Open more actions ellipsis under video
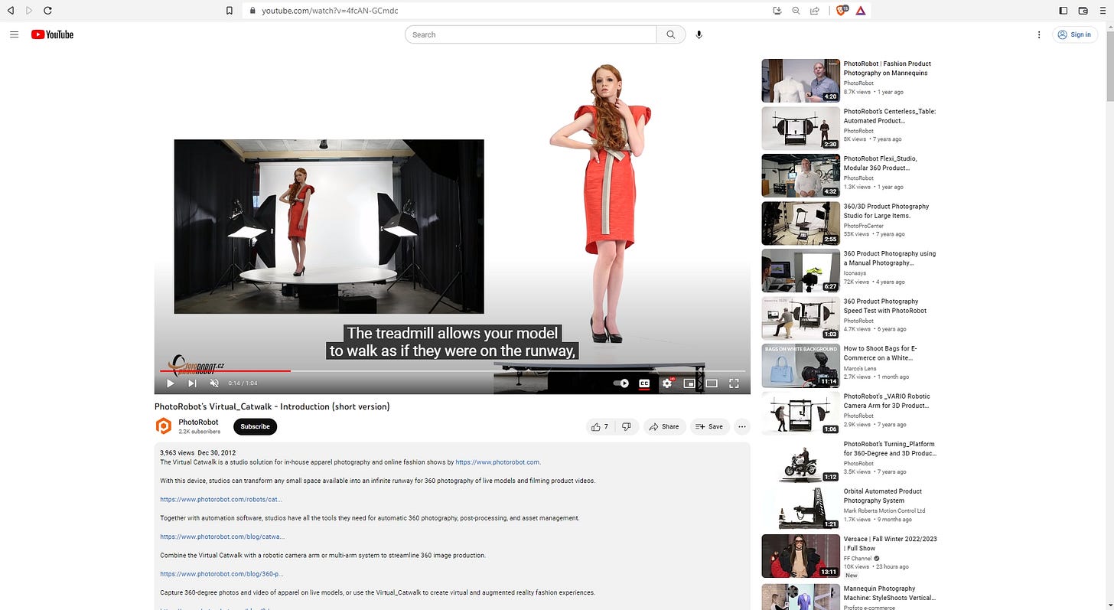The image size is (1114, 610). pyautogui.click(x=742, y=426)
